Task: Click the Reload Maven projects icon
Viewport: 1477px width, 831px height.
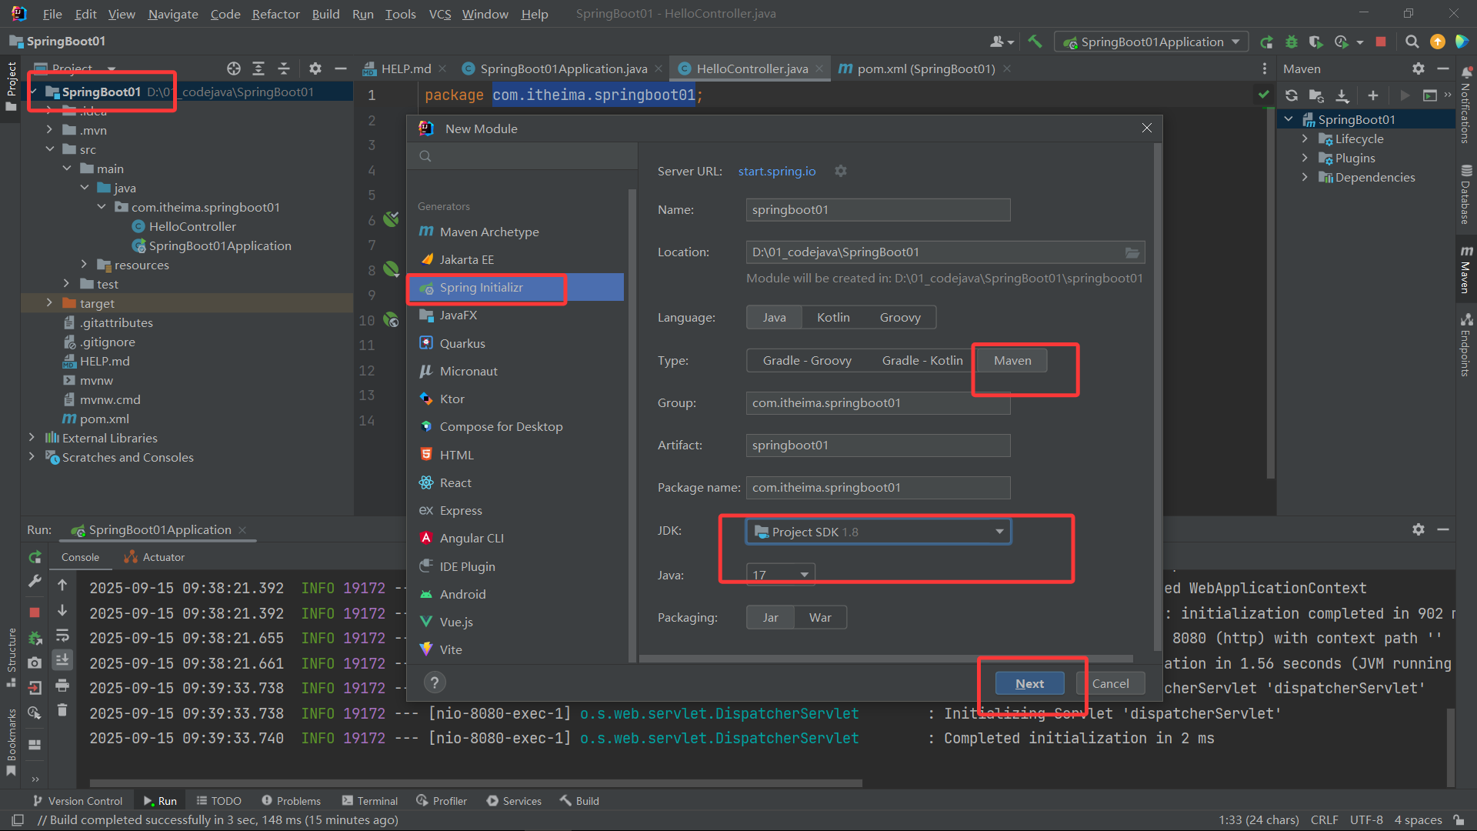Action: (1292, 95)
